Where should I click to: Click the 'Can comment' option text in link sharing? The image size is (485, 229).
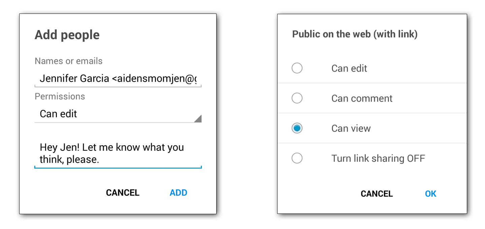[362, 98]
